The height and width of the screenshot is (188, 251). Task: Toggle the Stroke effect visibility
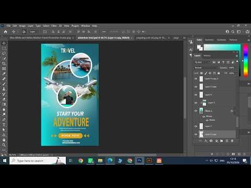click(207, 120)
